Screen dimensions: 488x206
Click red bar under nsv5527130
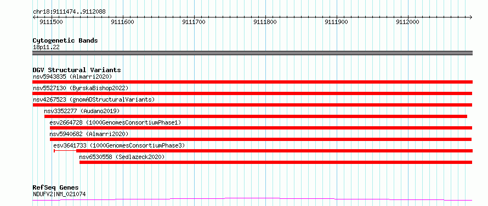(x=252, y=93)
